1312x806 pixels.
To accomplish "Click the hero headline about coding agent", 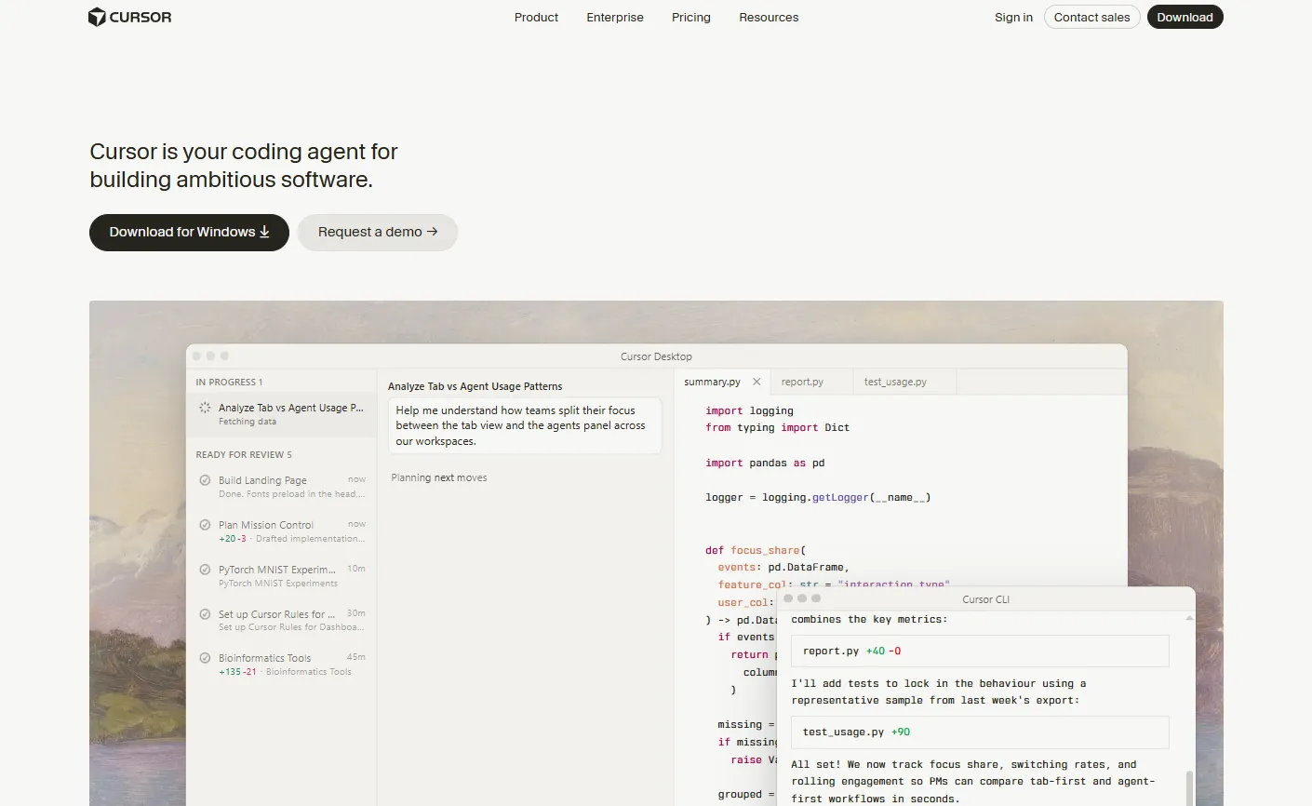I will pos(244,166).
